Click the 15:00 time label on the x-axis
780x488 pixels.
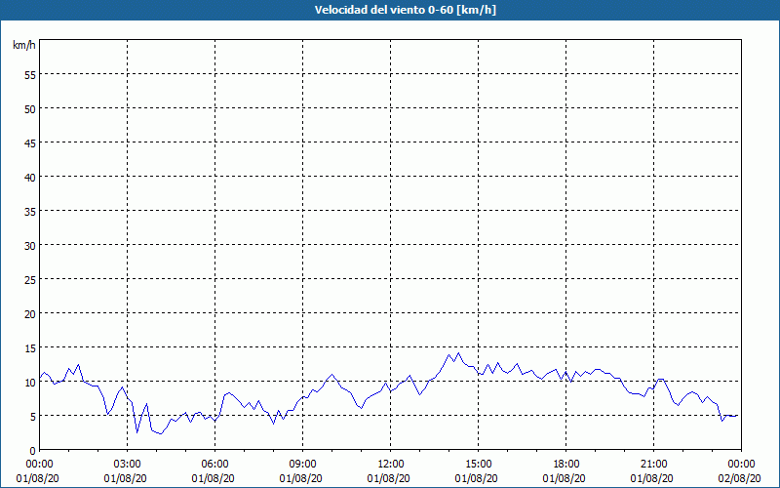point(479,465)
